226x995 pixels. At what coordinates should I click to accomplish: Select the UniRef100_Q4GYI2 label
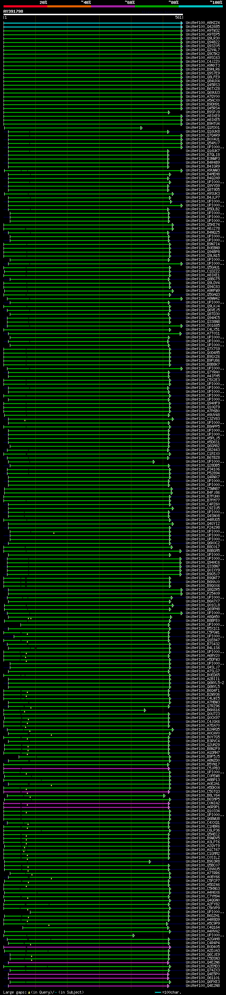tap(203, 524)
